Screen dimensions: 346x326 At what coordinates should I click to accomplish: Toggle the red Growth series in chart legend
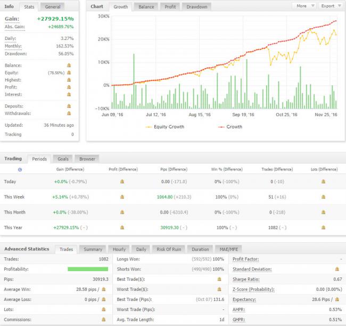coord(230,127)
